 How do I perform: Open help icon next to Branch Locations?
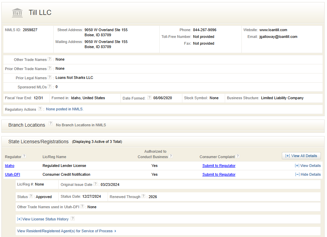51,123
